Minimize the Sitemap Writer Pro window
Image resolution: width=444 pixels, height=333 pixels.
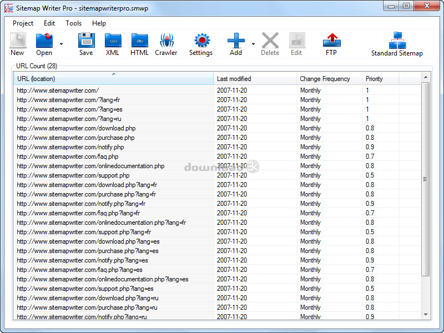[391, 6]
